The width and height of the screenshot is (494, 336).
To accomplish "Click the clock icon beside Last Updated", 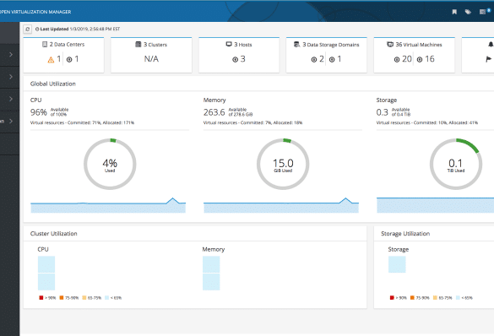I will click(x=37, y=29).
